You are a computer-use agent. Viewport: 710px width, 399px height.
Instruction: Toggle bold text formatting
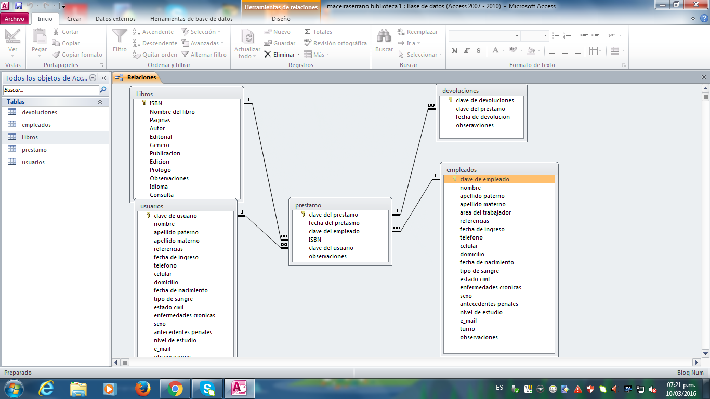(x=455, y=51)
